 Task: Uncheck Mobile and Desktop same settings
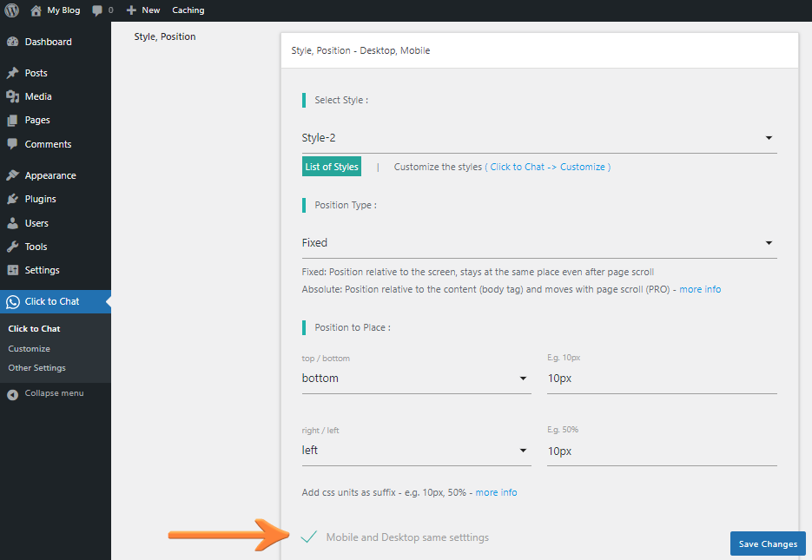(309, 537)
